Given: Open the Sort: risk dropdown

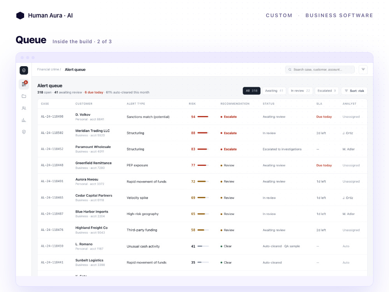Looking at the screenshot, I should 354,91.
